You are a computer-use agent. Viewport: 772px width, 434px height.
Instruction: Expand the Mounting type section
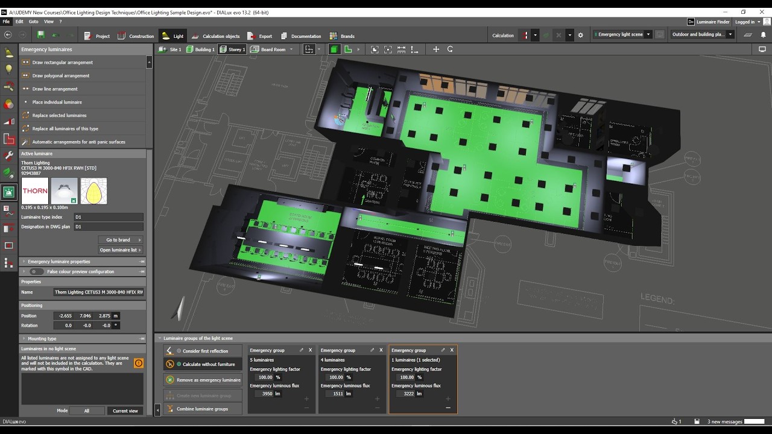click(83, 339)
